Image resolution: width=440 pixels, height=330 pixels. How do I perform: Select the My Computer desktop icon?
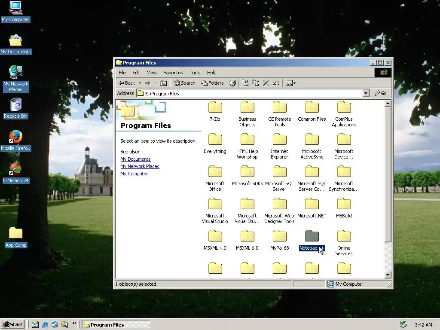click(16, 12)
